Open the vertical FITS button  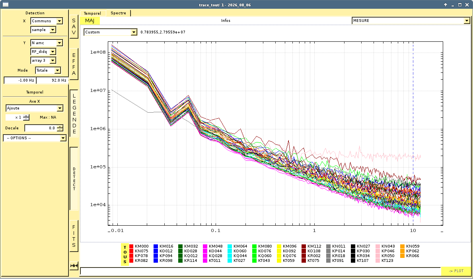point(74,236)
